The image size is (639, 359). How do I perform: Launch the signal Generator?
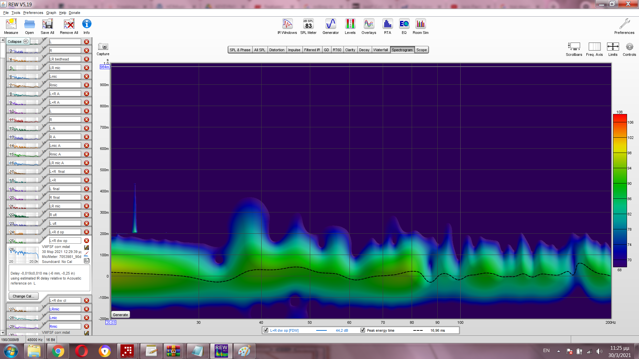coord(330,26)
